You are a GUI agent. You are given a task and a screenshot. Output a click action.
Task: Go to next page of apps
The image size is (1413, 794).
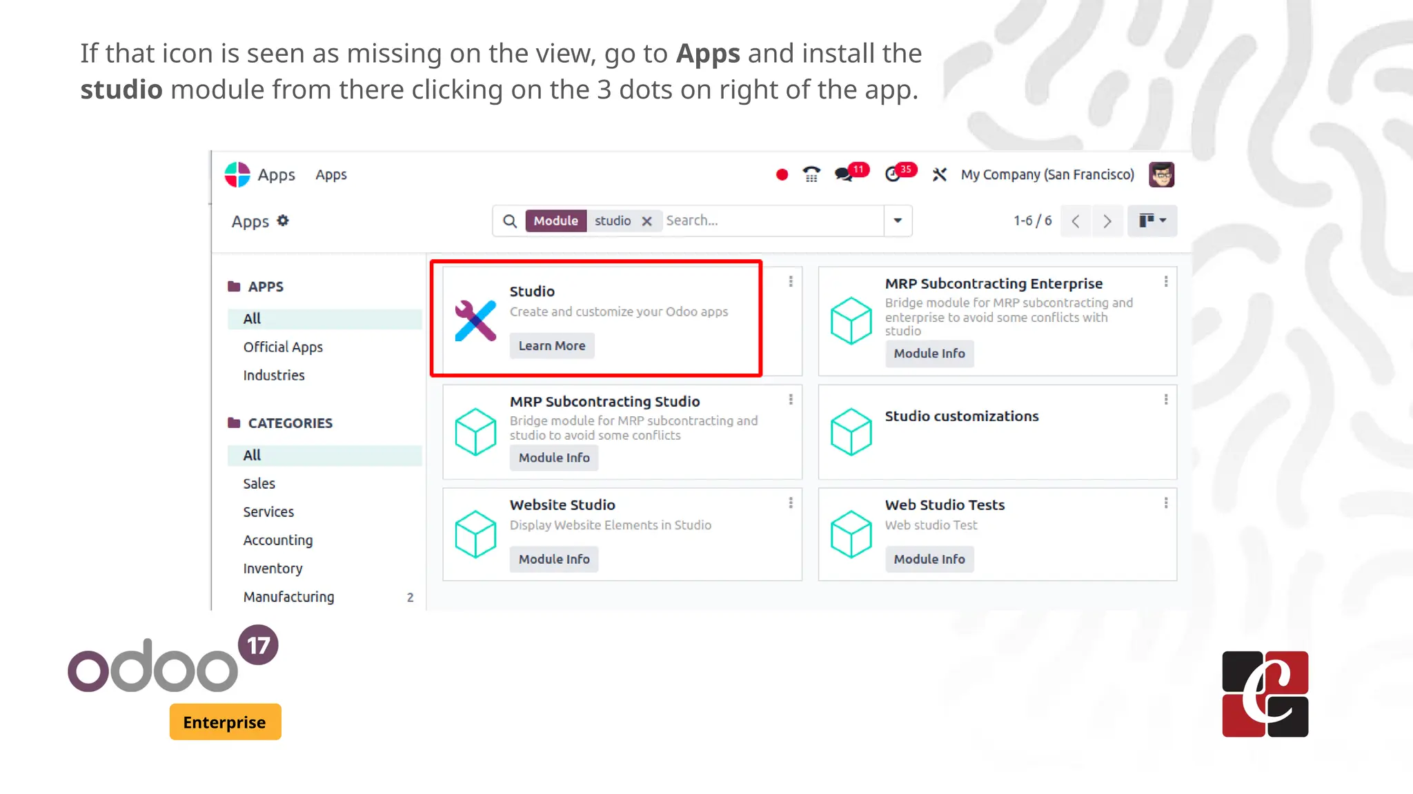[x=1107, y=221]
